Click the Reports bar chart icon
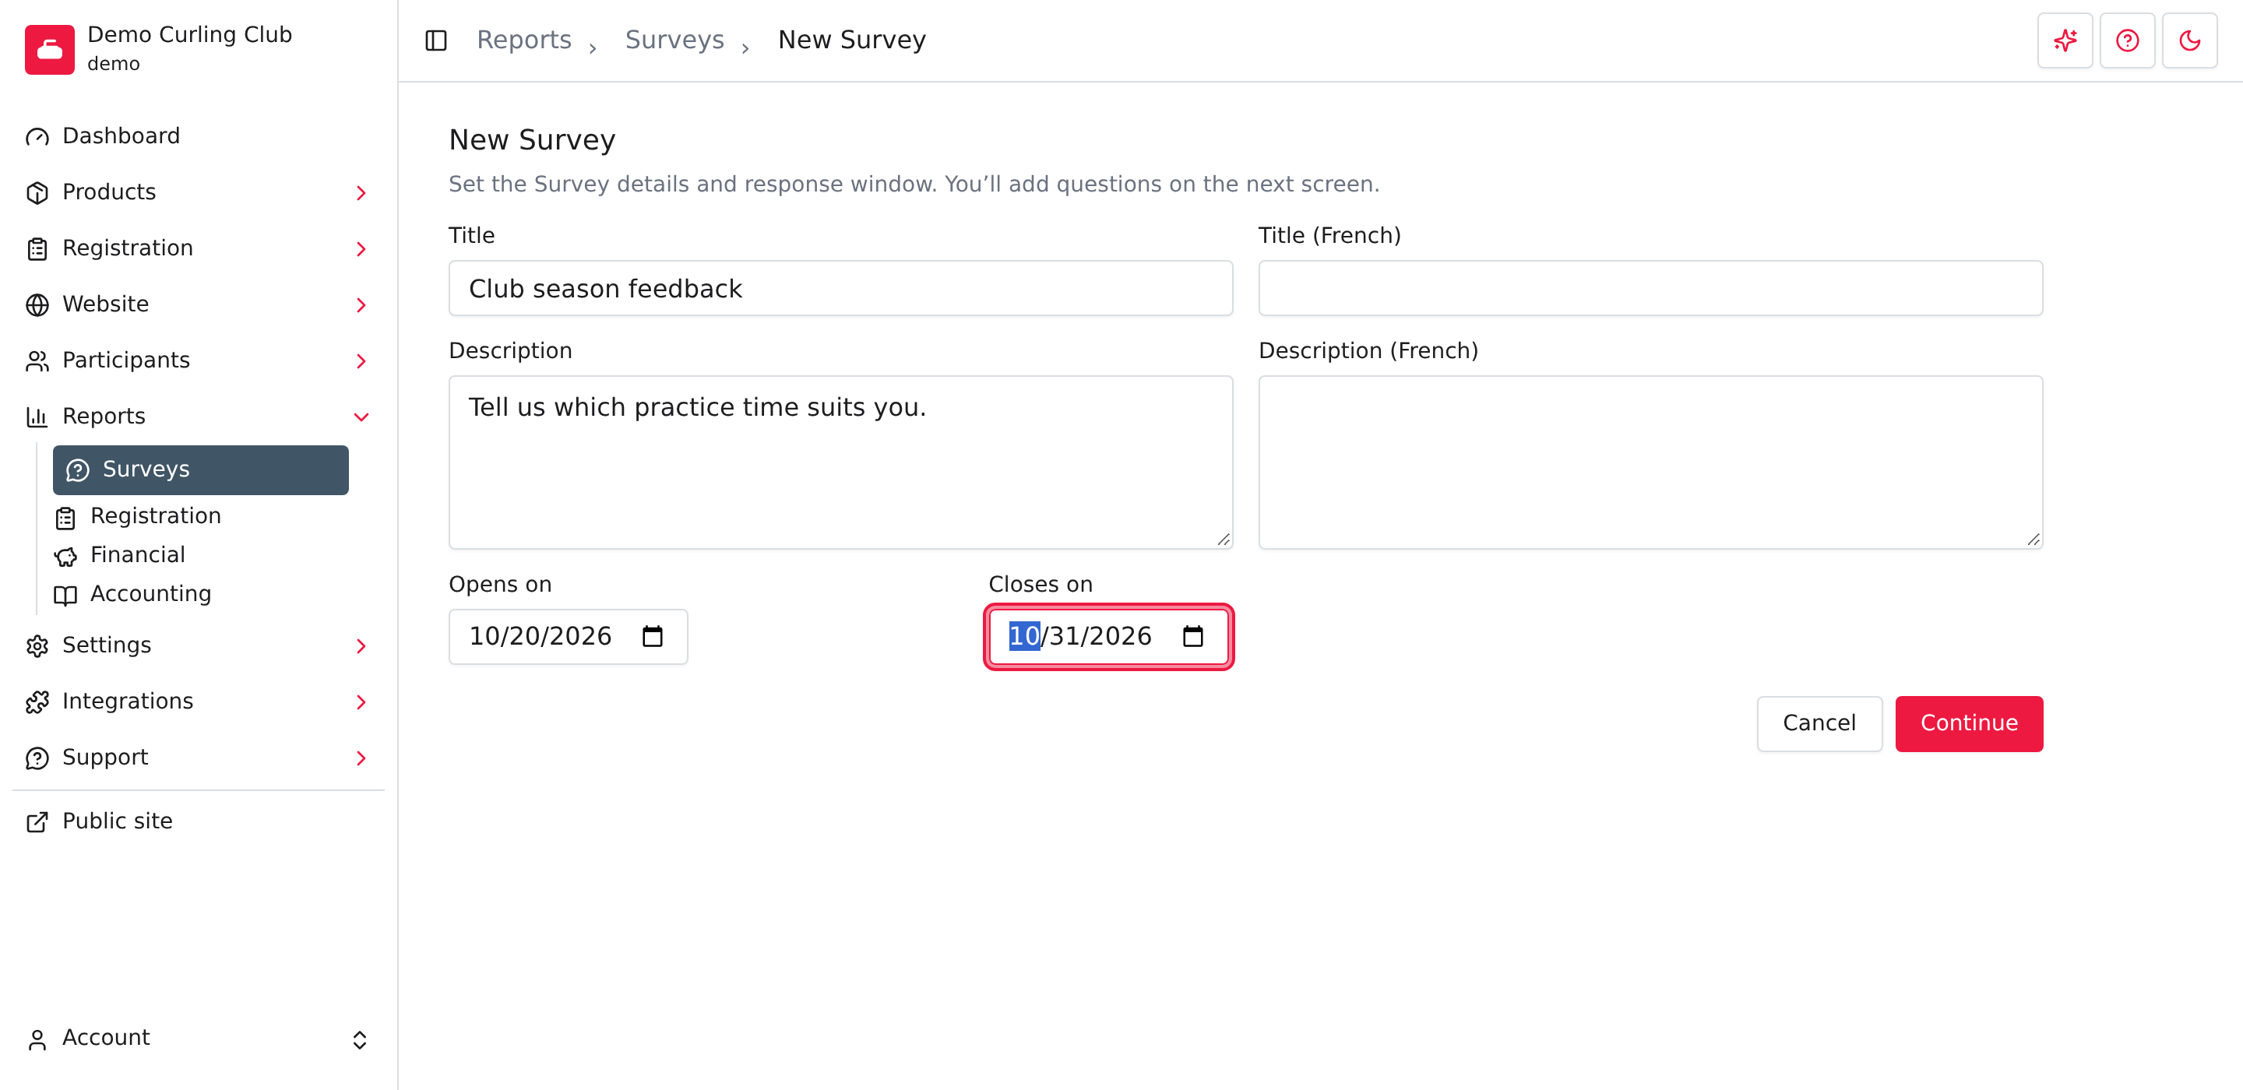This screenshot has height=1090, width=2243. (37, 417)
